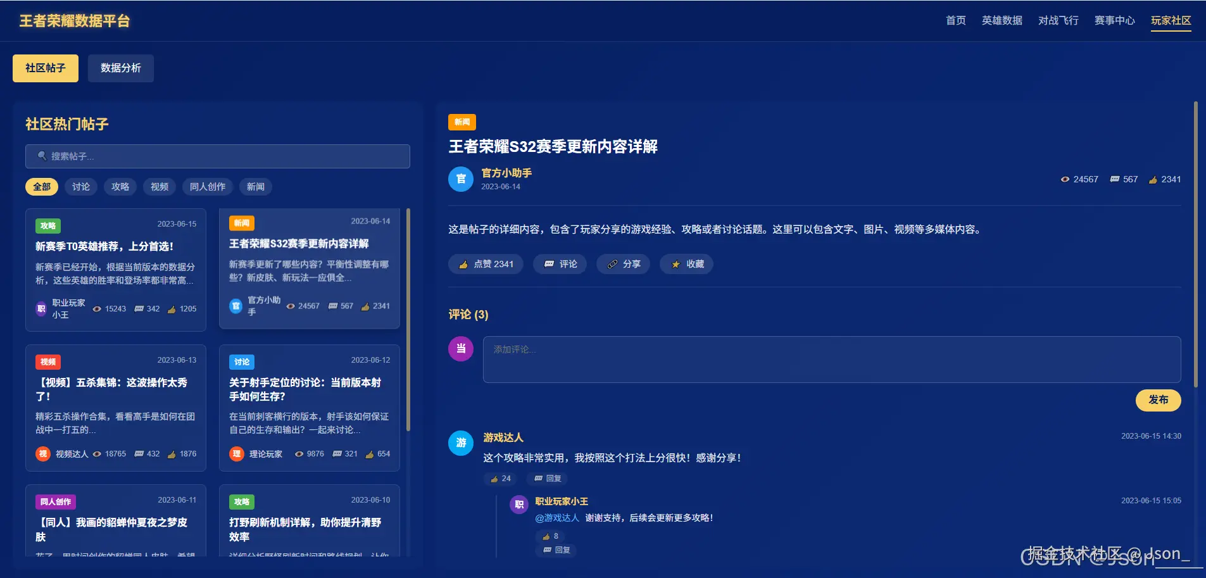Click 官方小助手 avatar on the S32 post card
The image size is (1206, 578).
(x=236, y=306)
